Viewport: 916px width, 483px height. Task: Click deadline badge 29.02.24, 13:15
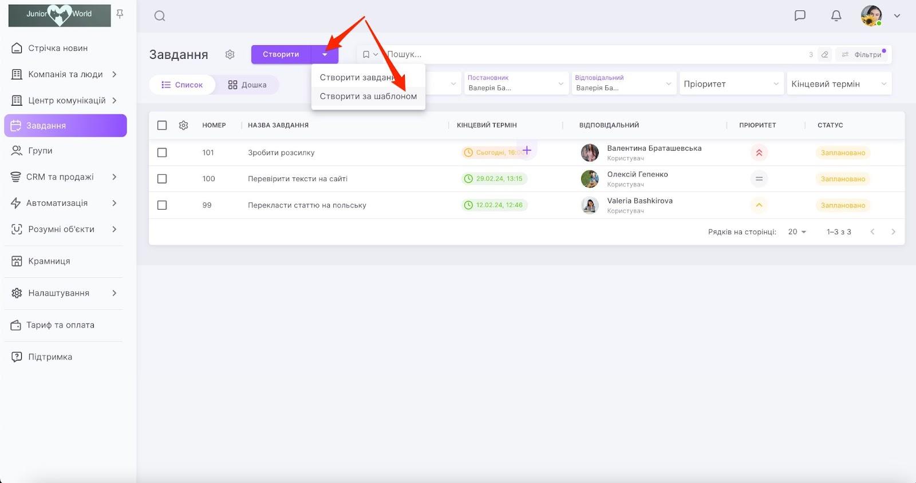click(x=494, y=179)
